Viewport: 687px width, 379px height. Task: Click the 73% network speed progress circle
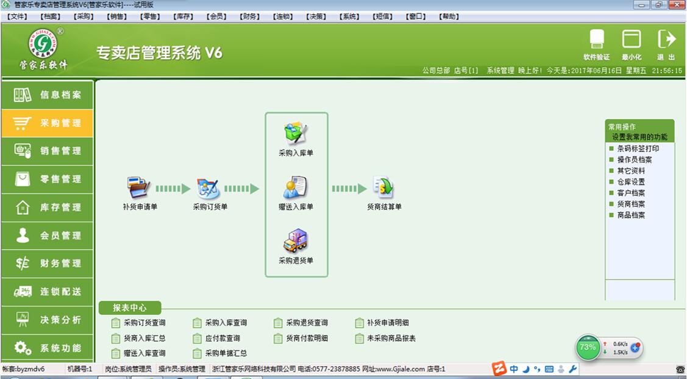587,347
